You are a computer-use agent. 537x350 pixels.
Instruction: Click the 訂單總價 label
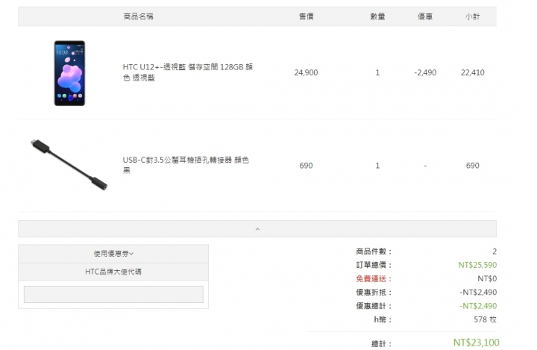click(374, 265)
